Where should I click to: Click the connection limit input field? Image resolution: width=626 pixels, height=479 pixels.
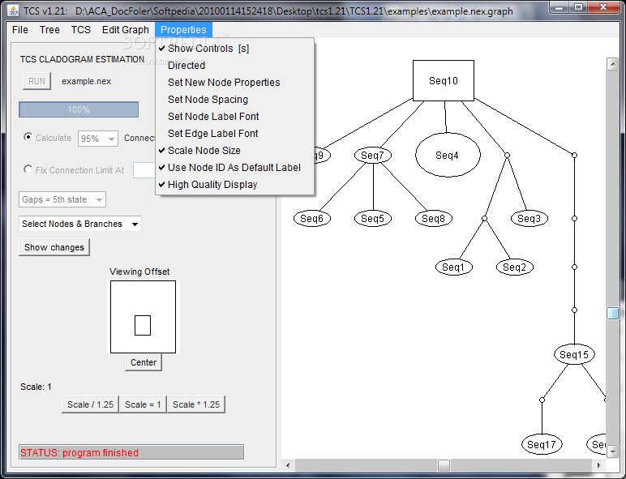(144, 170)
